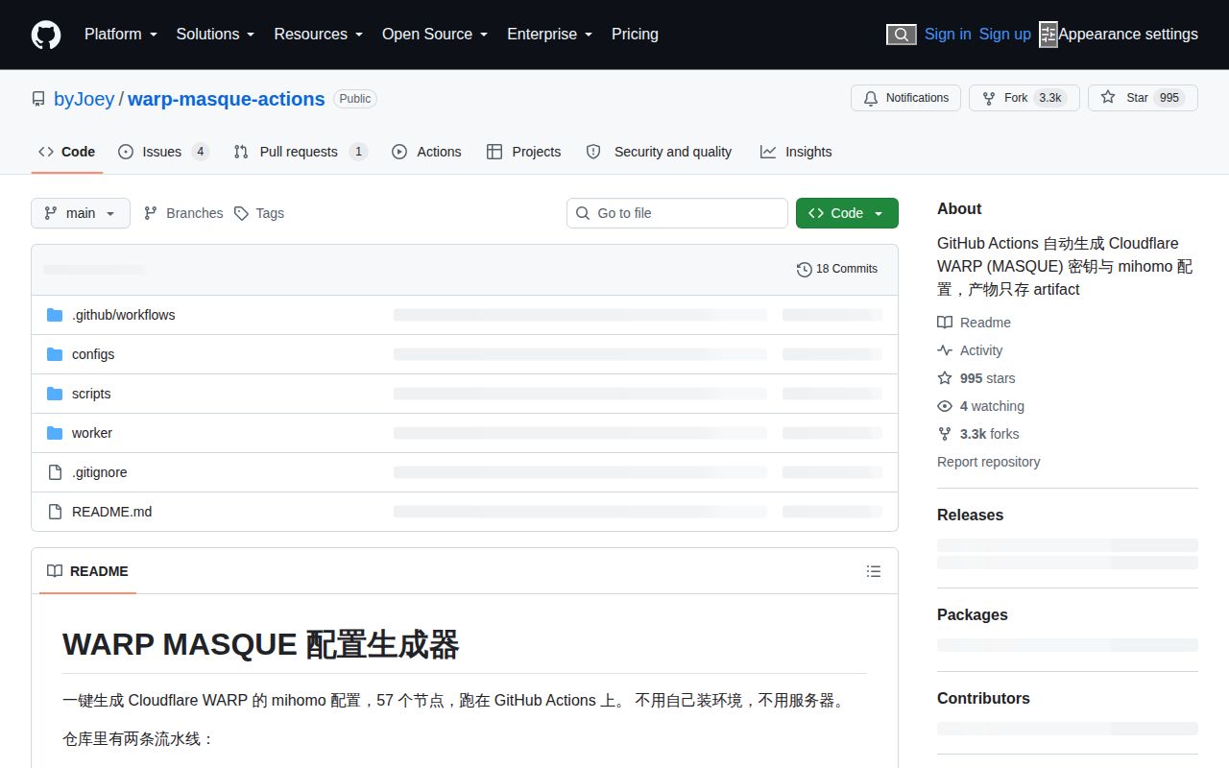The height and width of the screenshot is (768, 1229).
Task: Click the Report repository link
Action: pyautogui.click(x=989, y=462)
